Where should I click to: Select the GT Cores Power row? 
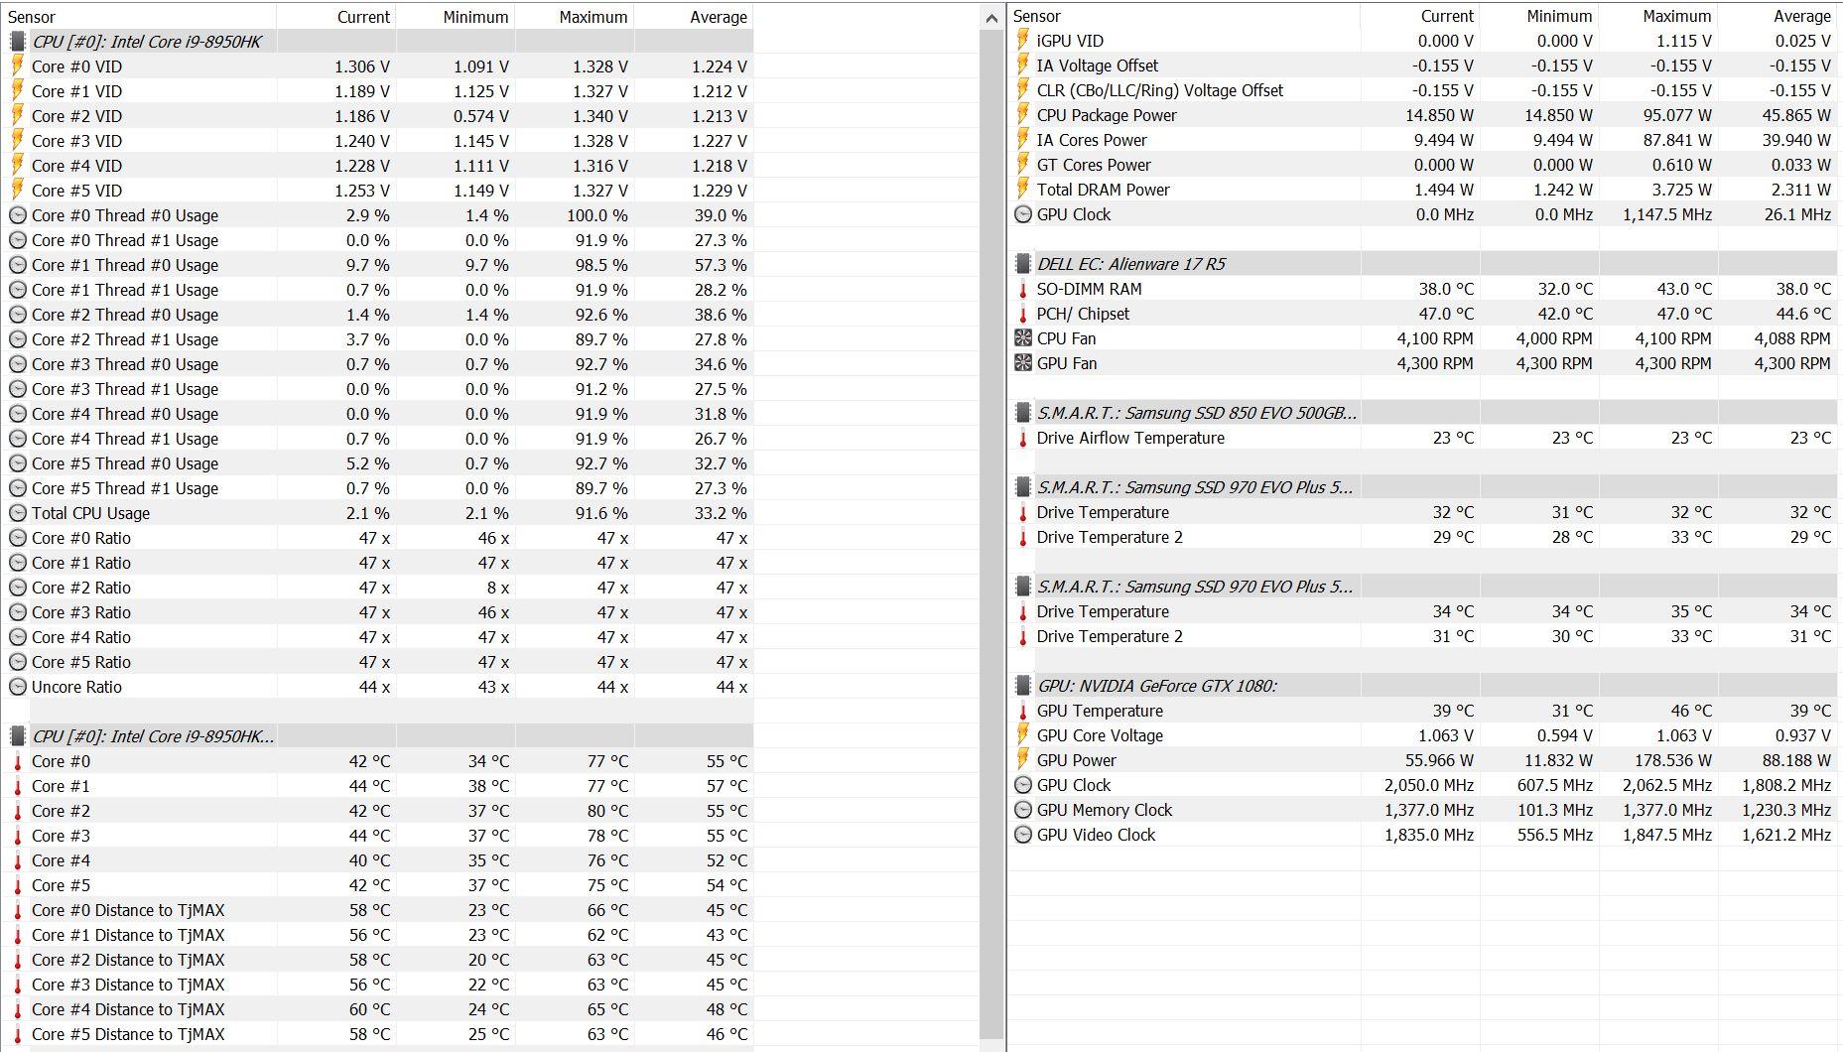tap(1424, 165)
